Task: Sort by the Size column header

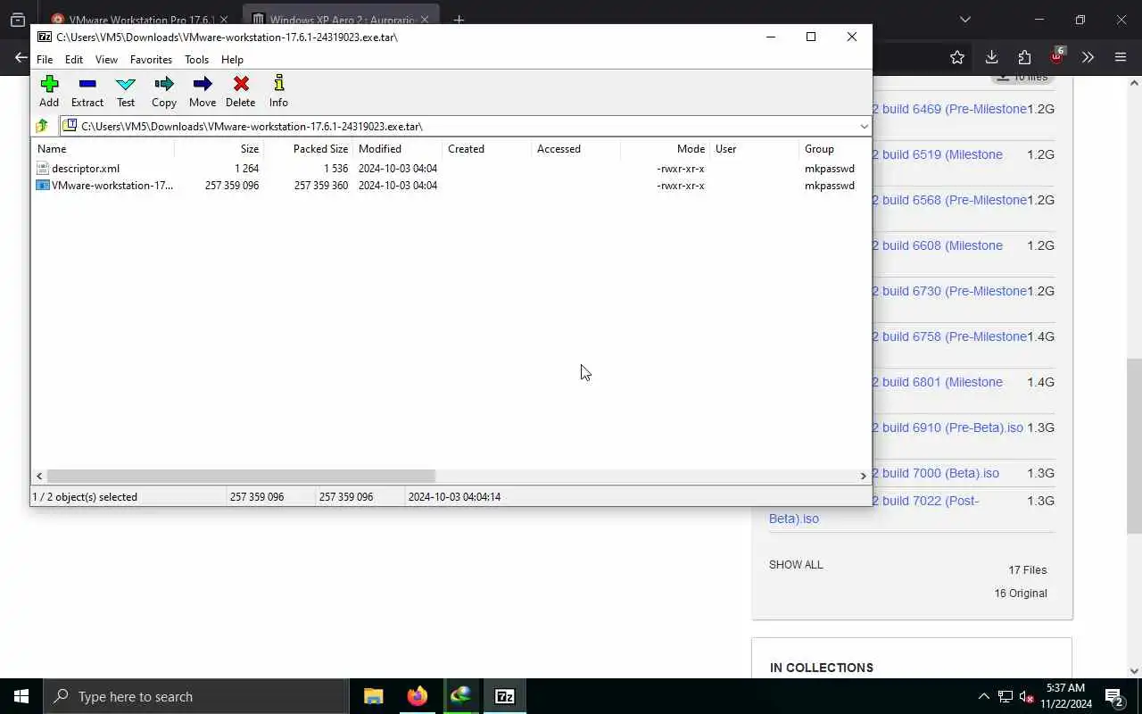Action: [x=219, y=149]
